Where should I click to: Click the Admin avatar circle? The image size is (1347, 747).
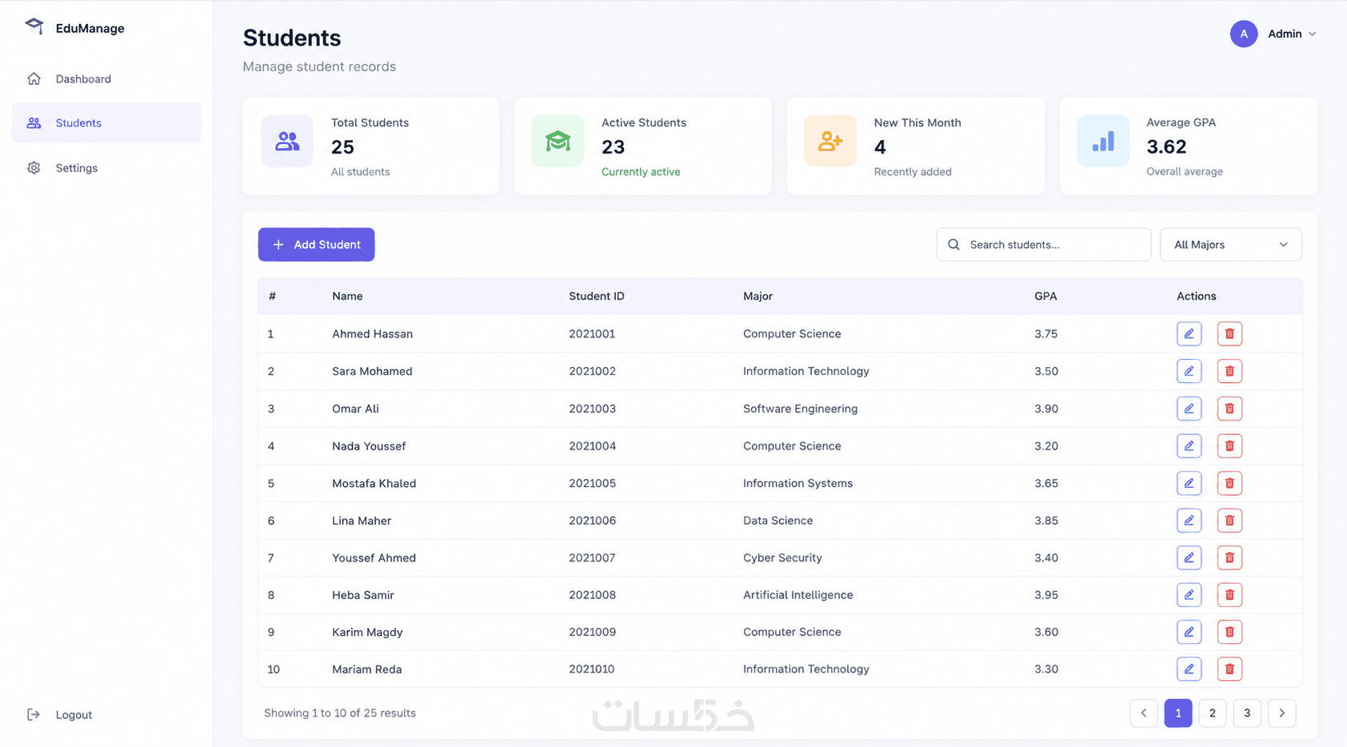coord(1244,34)
